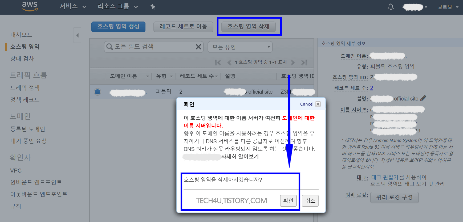Open 대기 중인 요청 in sidebar
The height and width of the screenshot is (222, 463).
point(29,141)
